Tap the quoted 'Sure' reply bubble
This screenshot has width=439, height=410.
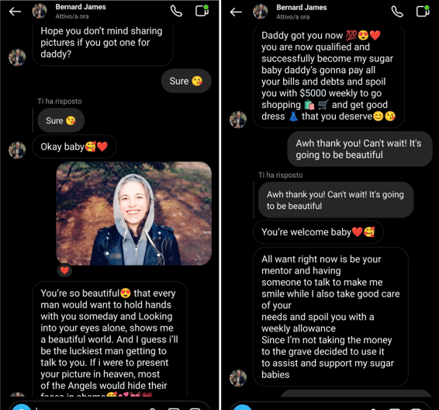(61, 120)
